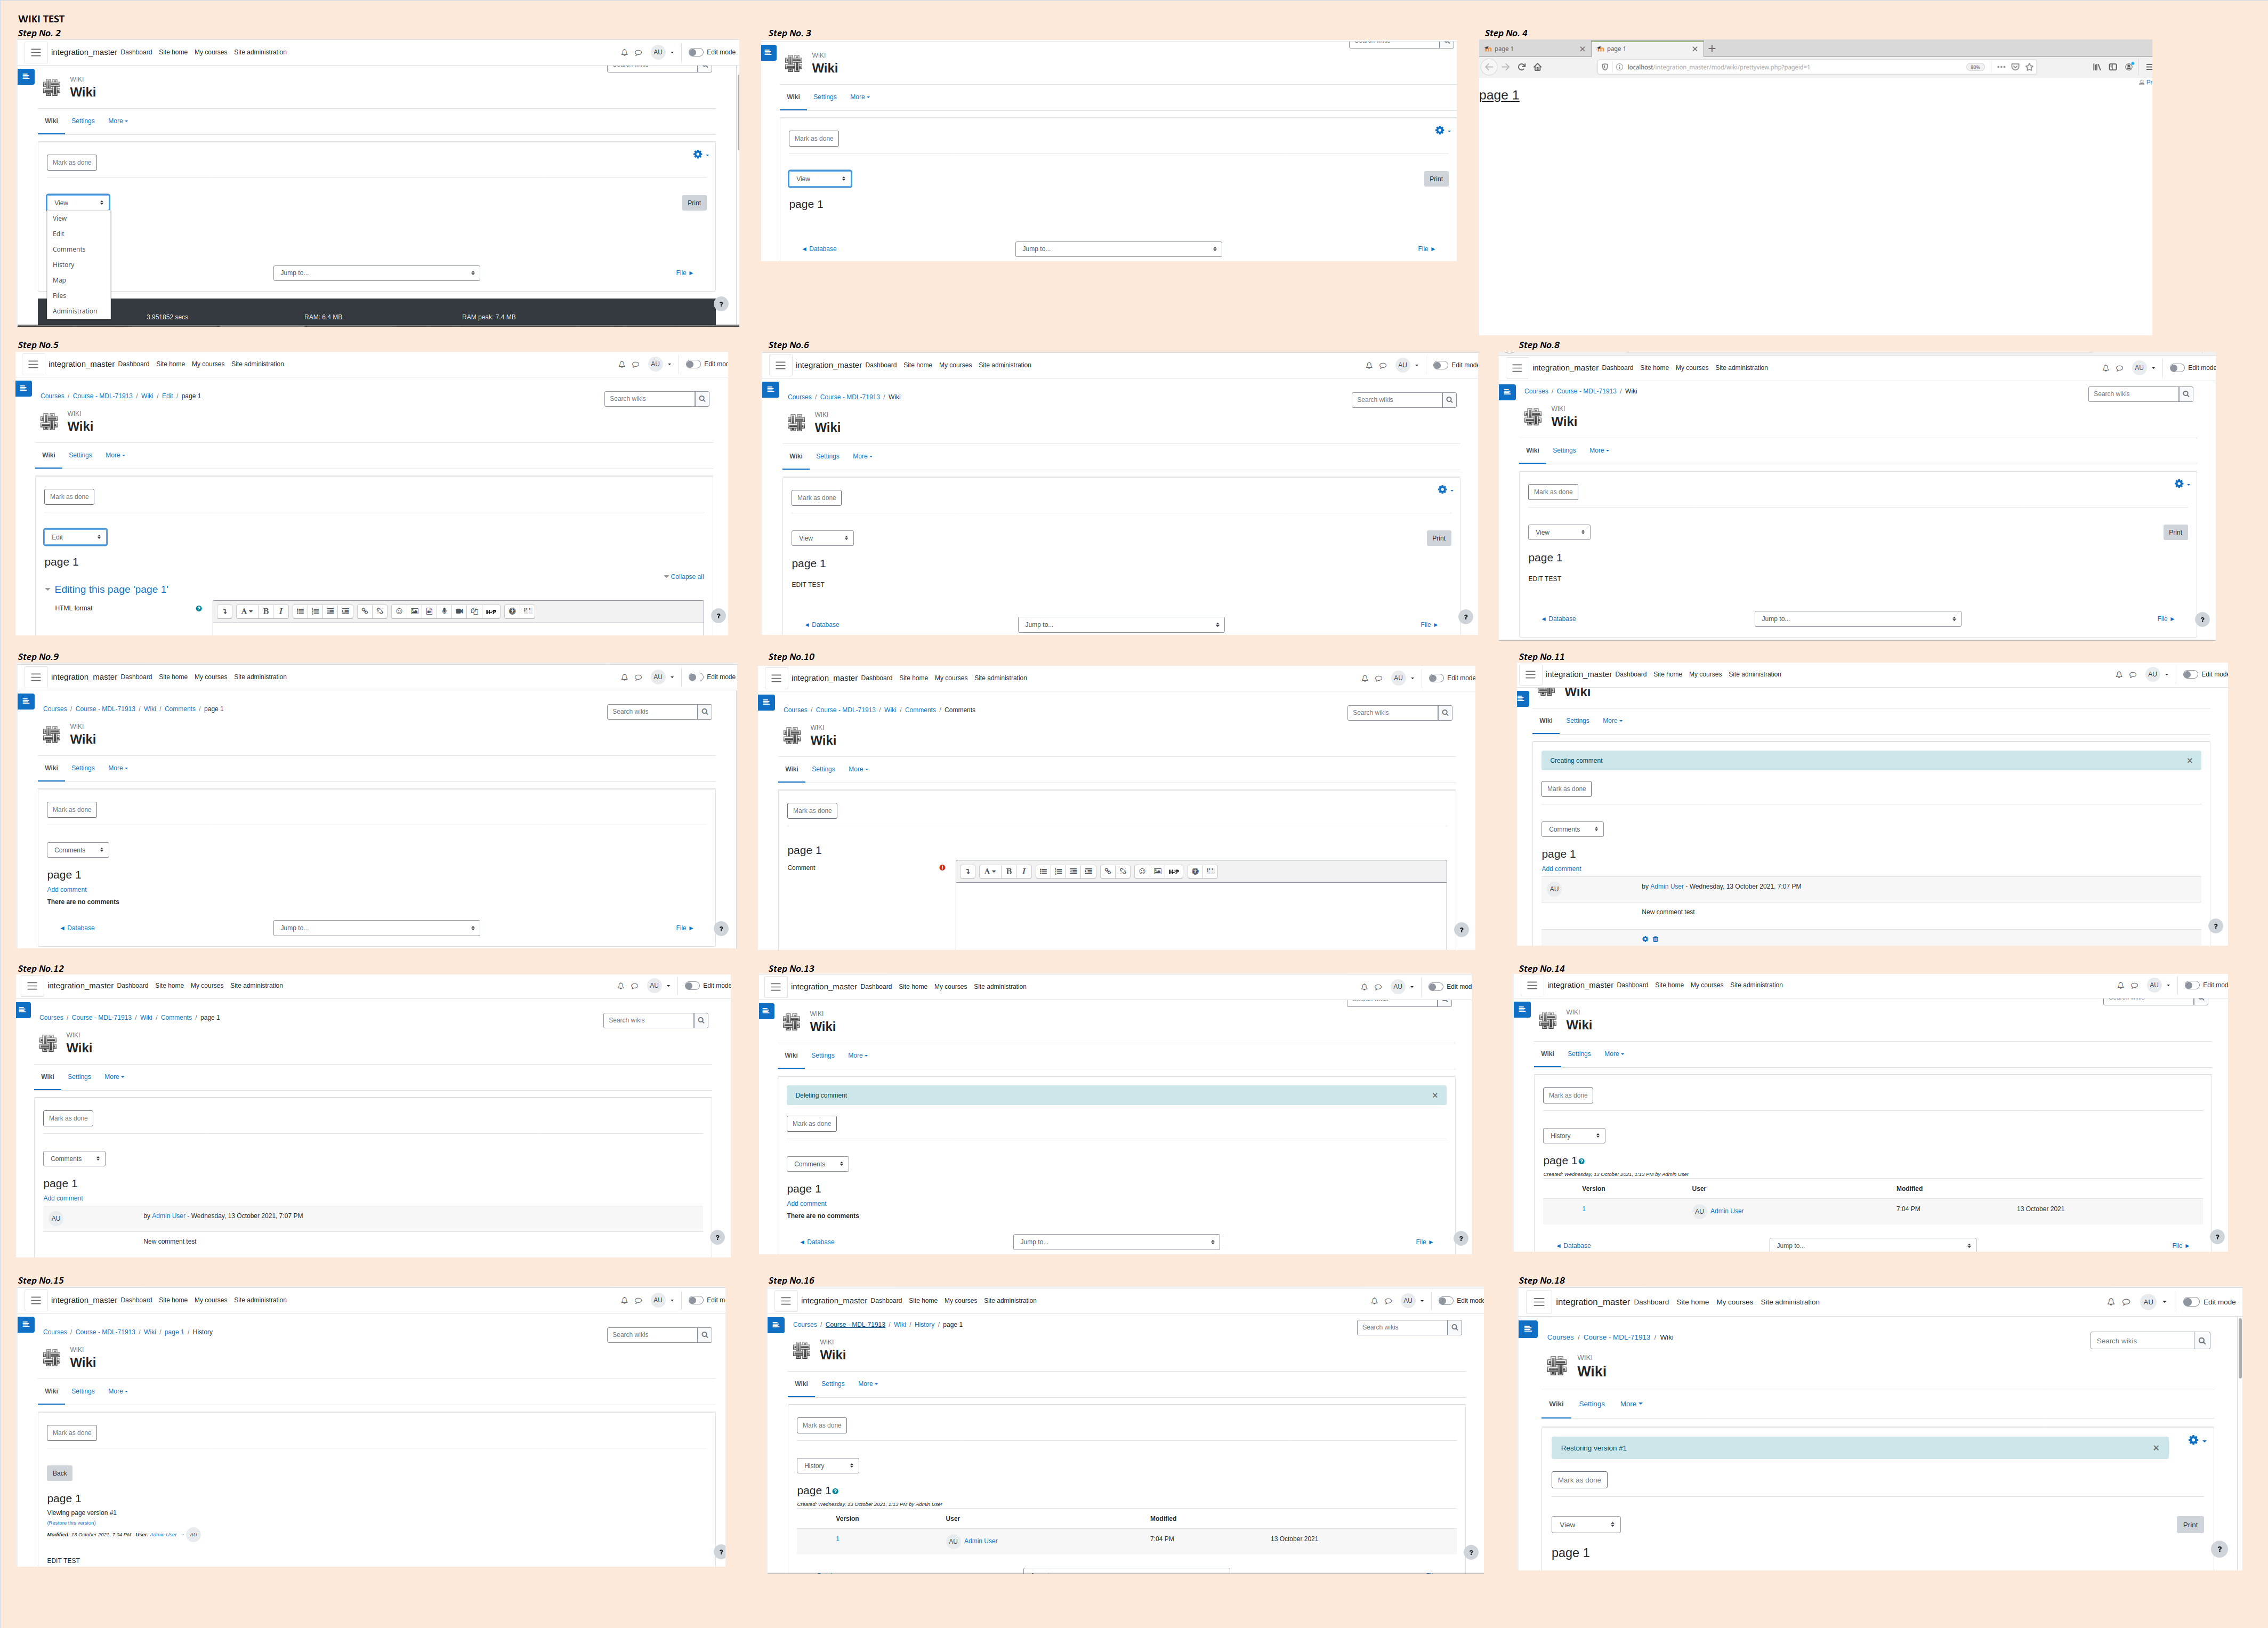2268x1628 pixels.
Task: Toggle Edit mode switch in Step 16
Action: 1445,1301
